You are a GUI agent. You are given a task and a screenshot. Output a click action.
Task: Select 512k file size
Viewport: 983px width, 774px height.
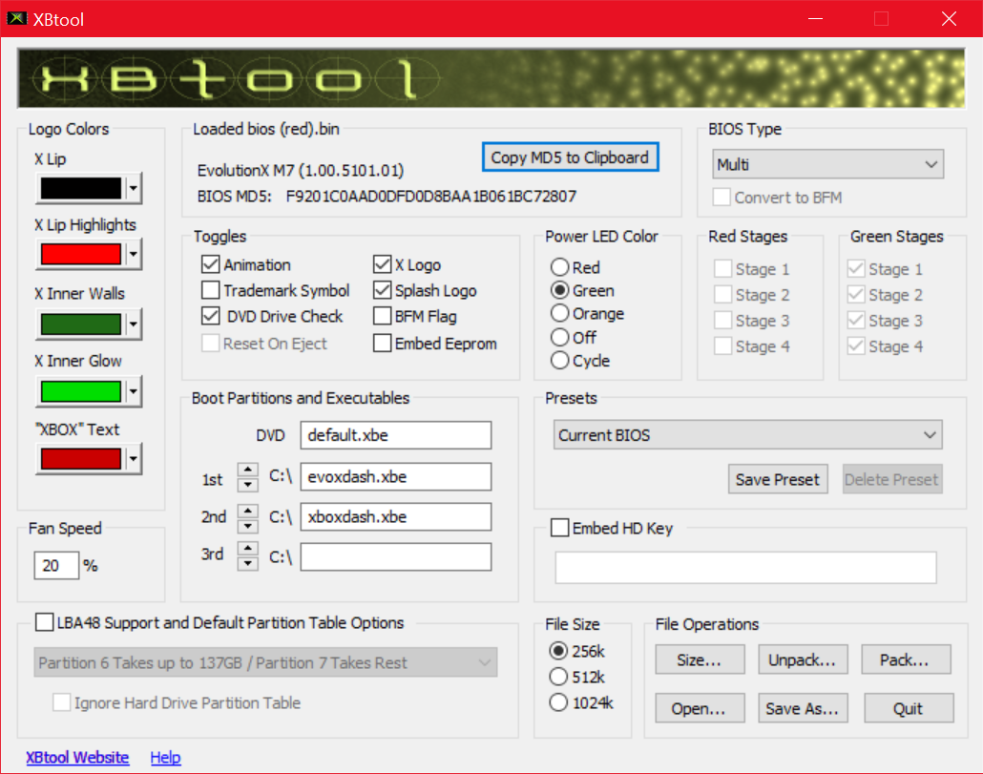558,677
